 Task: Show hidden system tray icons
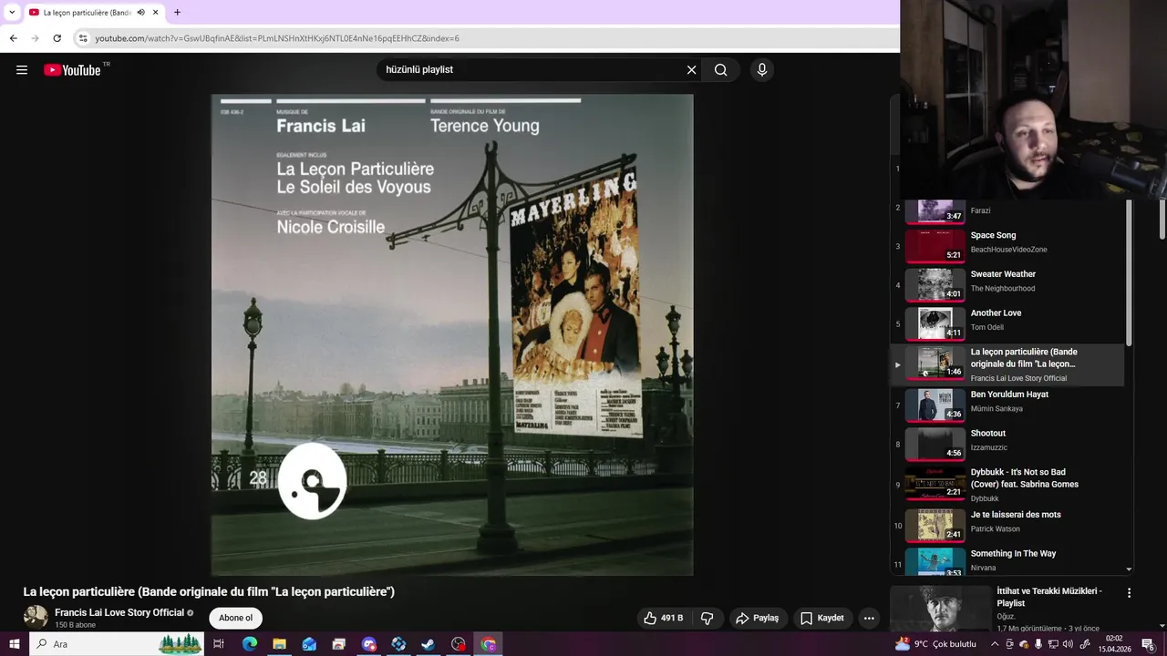point(995,644)
